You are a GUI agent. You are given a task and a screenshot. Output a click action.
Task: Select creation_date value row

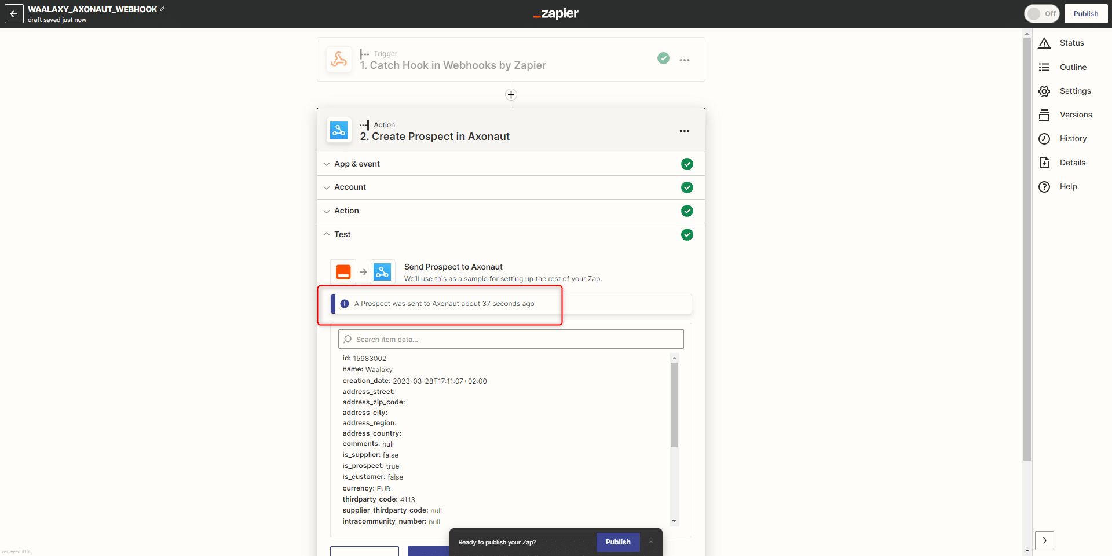point(415,381)
